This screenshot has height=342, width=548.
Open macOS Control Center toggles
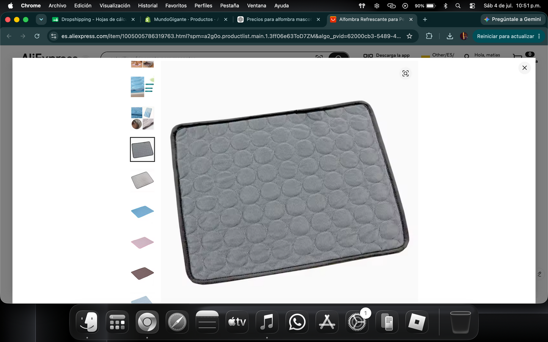tap(472, 6)
